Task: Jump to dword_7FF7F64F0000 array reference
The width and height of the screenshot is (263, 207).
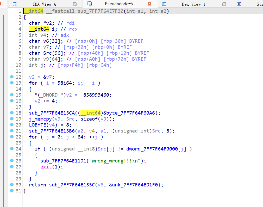Action: pos(152,149)
